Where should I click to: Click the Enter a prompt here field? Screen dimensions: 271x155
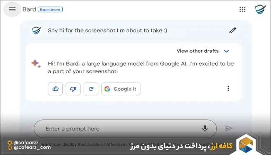click(125, 129)
